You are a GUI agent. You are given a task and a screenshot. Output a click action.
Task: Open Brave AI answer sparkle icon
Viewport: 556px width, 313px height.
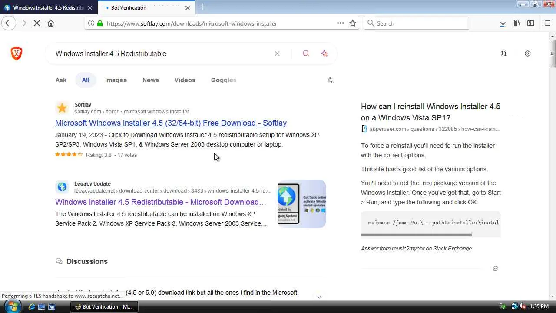324,53
